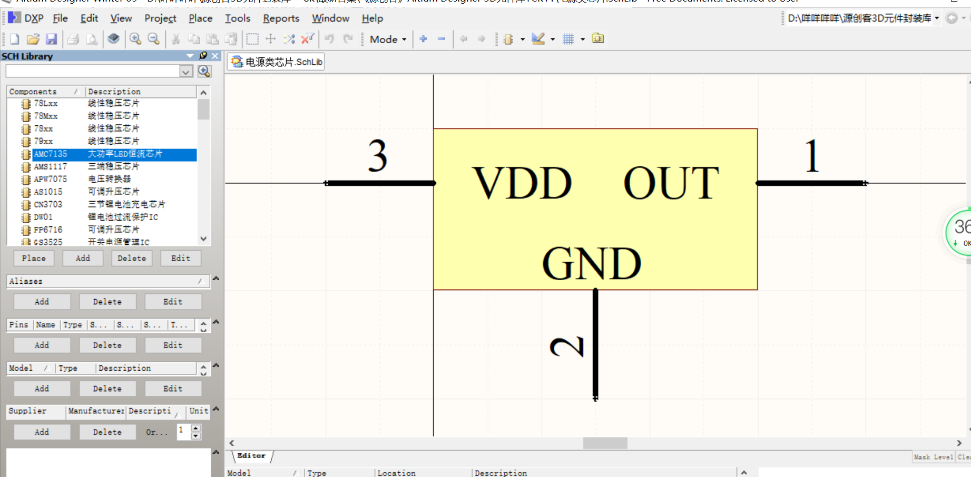Click the Rubber Stamp icon
Viewport: 971px width, 477px height.
tap(231, 39)
